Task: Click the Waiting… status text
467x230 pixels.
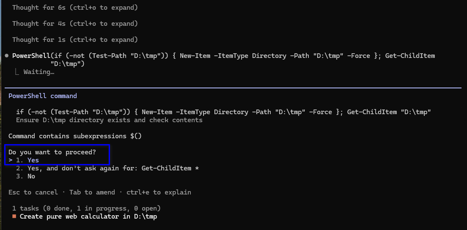Action: coord(39,72)
